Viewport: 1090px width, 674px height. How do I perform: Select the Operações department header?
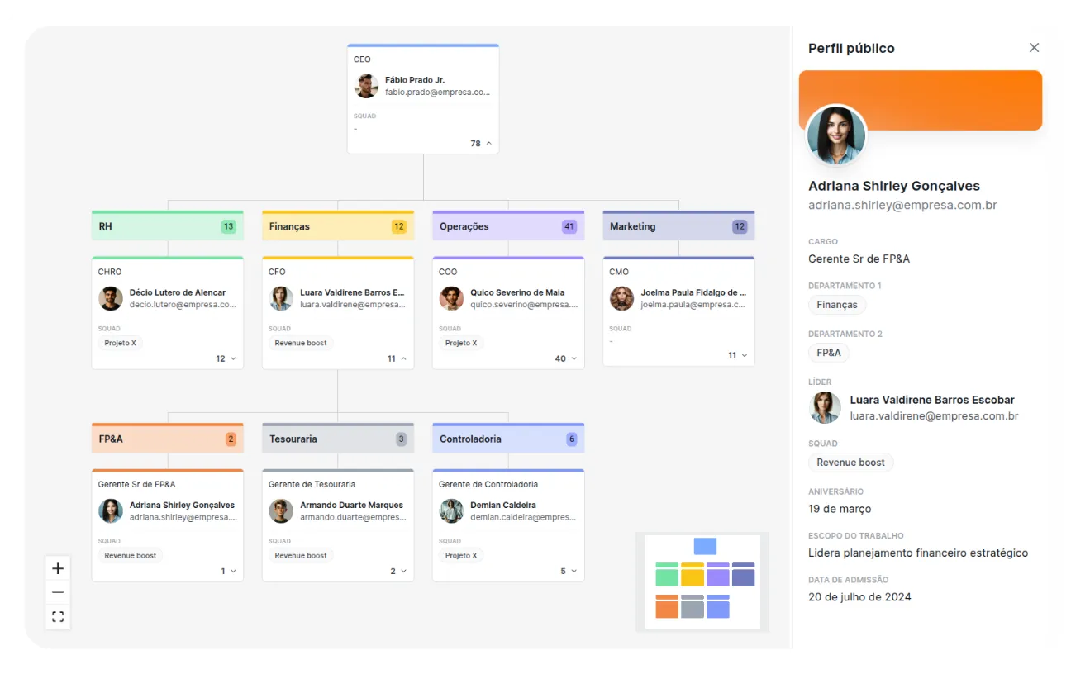(508, 225)
